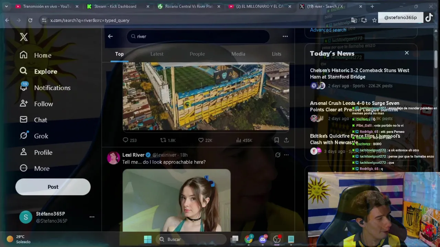Open the Explore page
This screenshot has height=247, width=440.
click(38, 71)
